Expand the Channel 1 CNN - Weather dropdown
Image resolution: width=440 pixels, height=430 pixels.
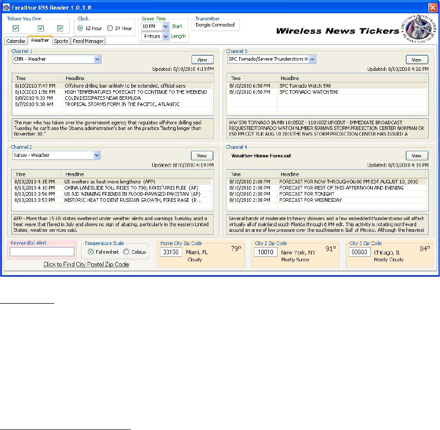[97, 59]
